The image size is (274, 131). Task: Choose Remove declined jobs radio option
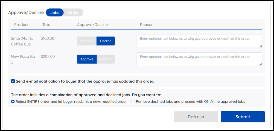[x=133, y=101]
